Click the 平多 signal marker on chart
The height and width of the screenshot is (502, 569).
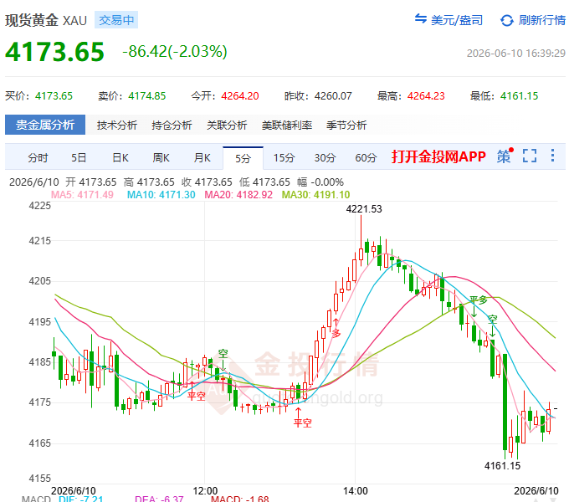479,300
